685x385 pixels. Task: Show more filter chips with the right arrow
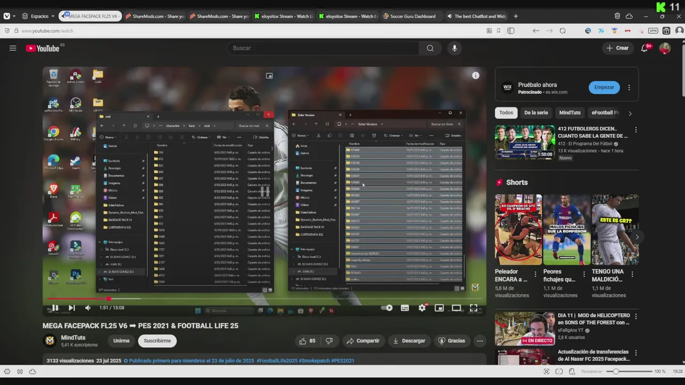click(x=630, y=113)
